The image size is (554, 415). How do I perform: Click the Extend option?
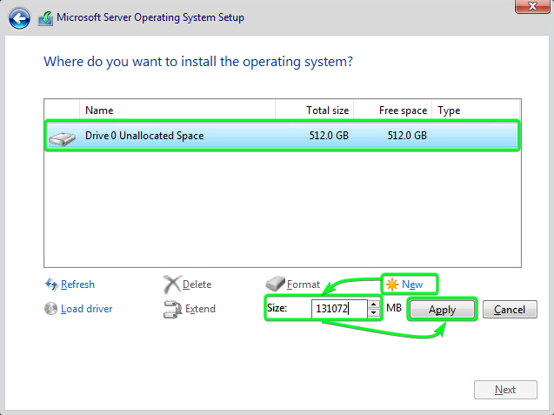[x=200, y=309]
